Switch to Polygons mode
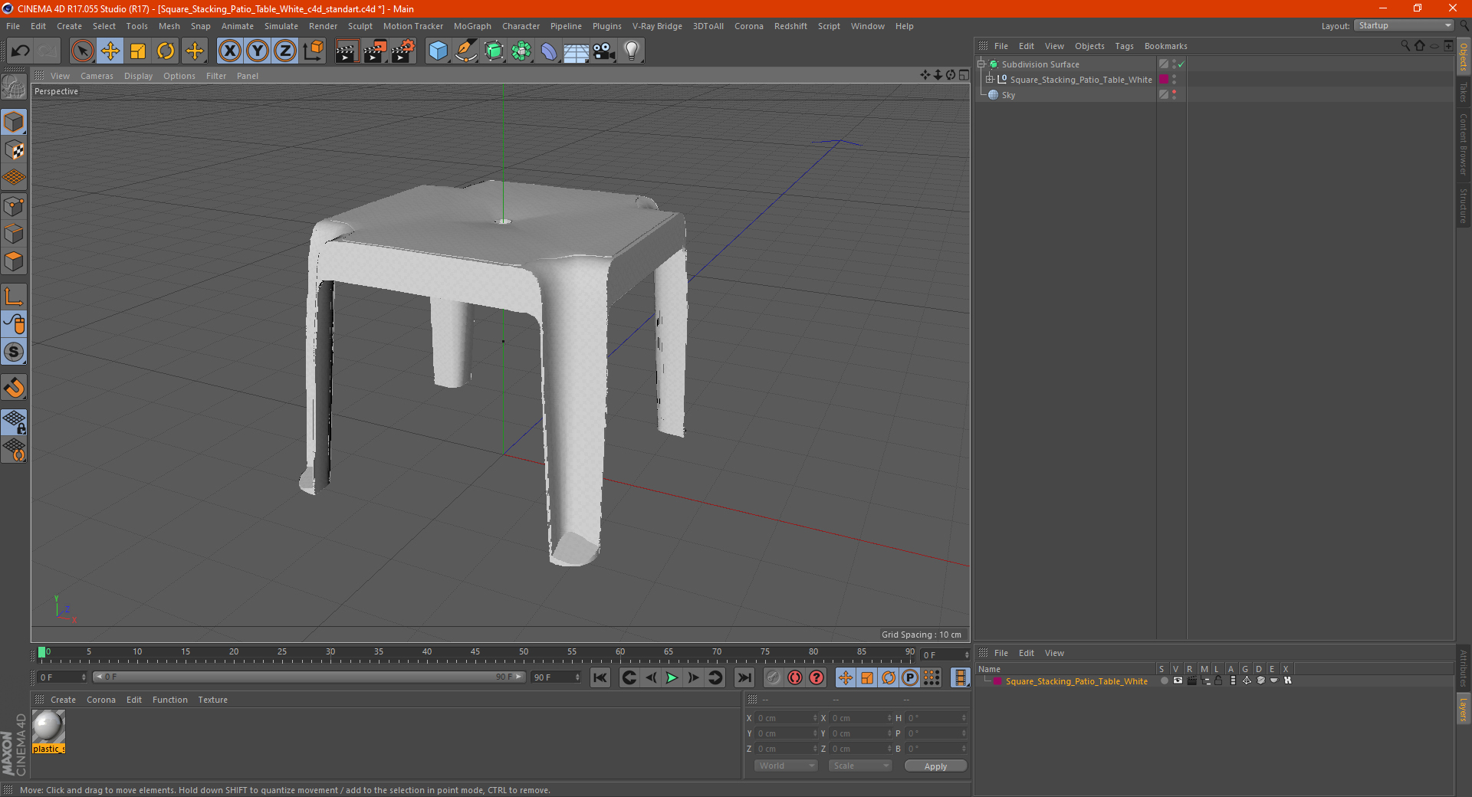The height and width of the screenshot is (797, 1472). [14, 261]
